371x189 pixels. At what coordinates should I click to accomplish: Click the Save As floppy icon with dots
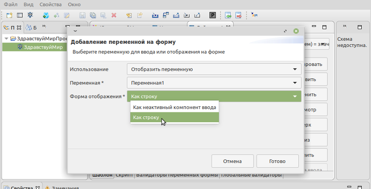click(x=104, y=15)
